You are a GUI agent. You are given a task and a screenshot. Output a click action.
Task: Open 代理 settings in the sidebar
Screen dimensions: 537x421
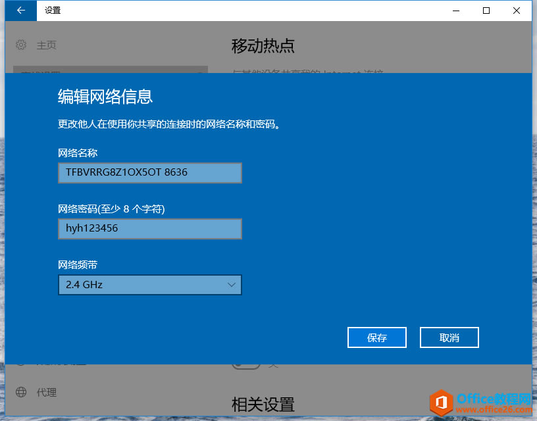coord(47,392)
